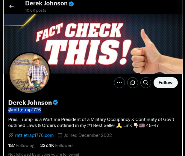Click the link chain icon beside the website
Viewport: 185px width, 156px height.
(11, 135)
